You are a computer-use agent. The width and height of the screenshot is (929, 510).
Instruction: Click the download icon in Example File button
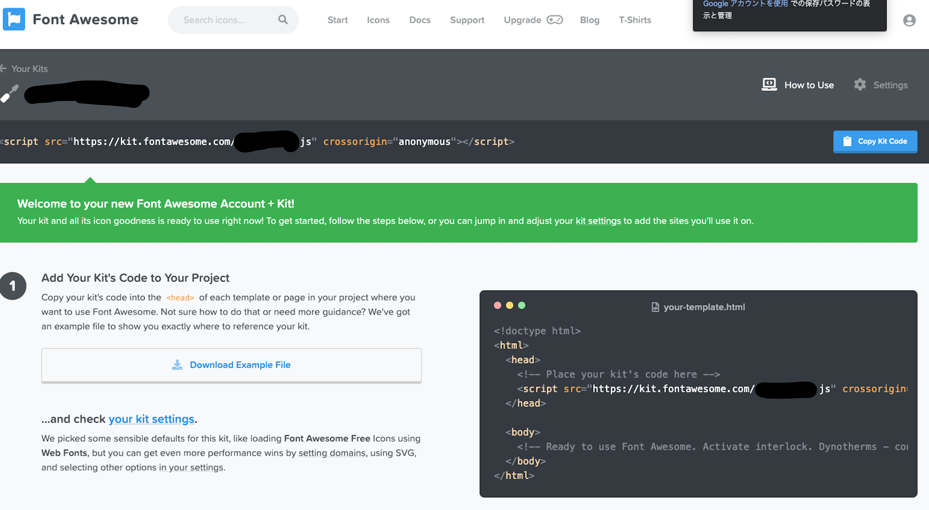tap(177, 365)
